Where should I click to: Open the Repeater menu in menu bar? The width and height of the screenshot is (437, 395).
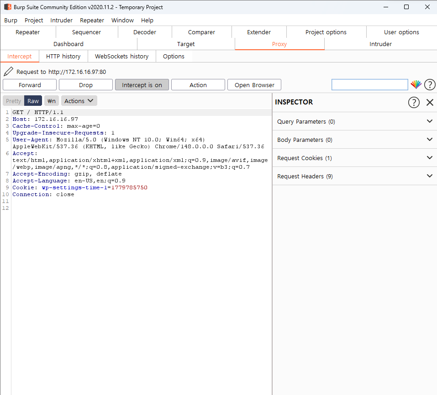[x=92, y=21]
